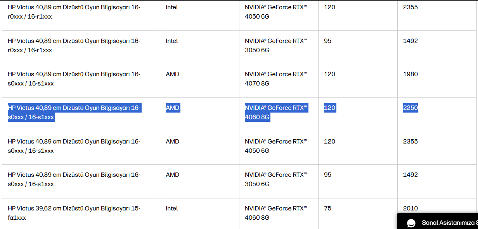Viewport: 478px width, 229px height.
Task: Click Intel in the topmost table row
Action: pyautogui.click(x=172, y=7)
